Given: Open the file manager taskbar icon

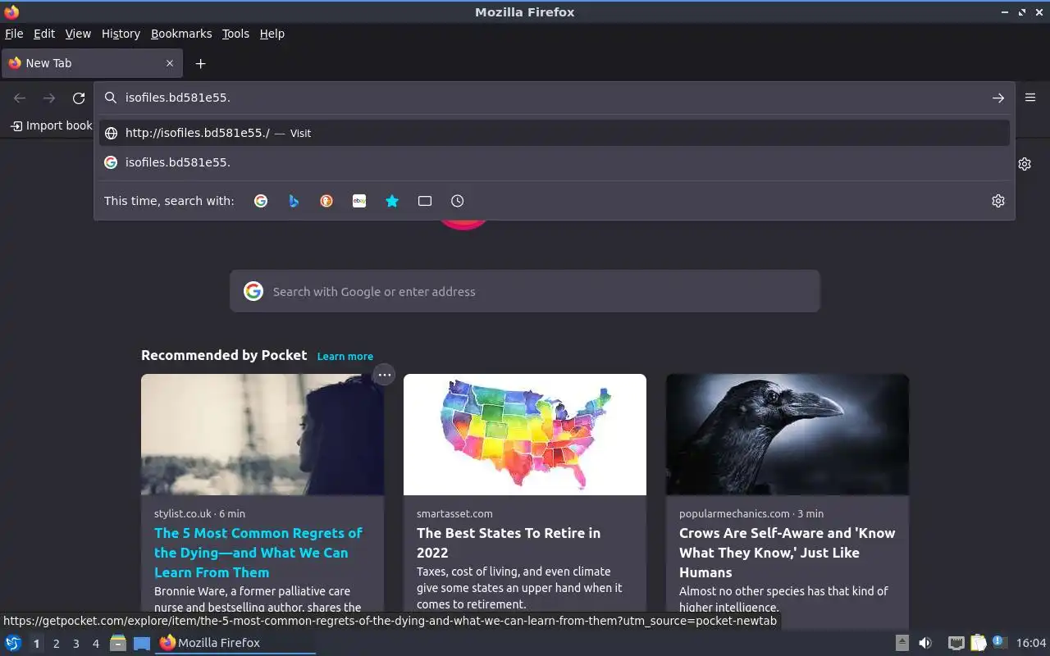Looking at the screenshot, I should pos(118,643).
